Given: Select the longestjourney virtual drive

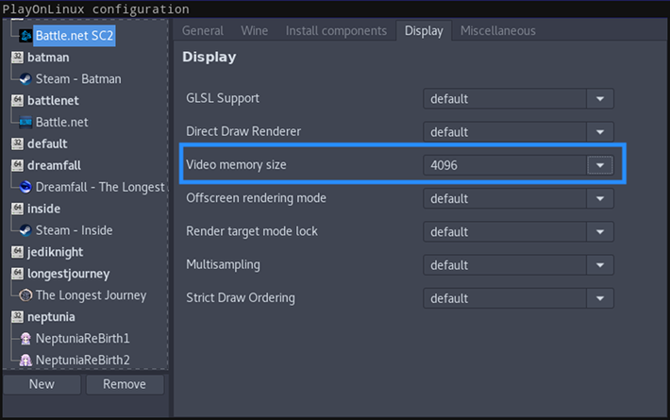Looking at the screenshot, I should click(x=68, y=274).
